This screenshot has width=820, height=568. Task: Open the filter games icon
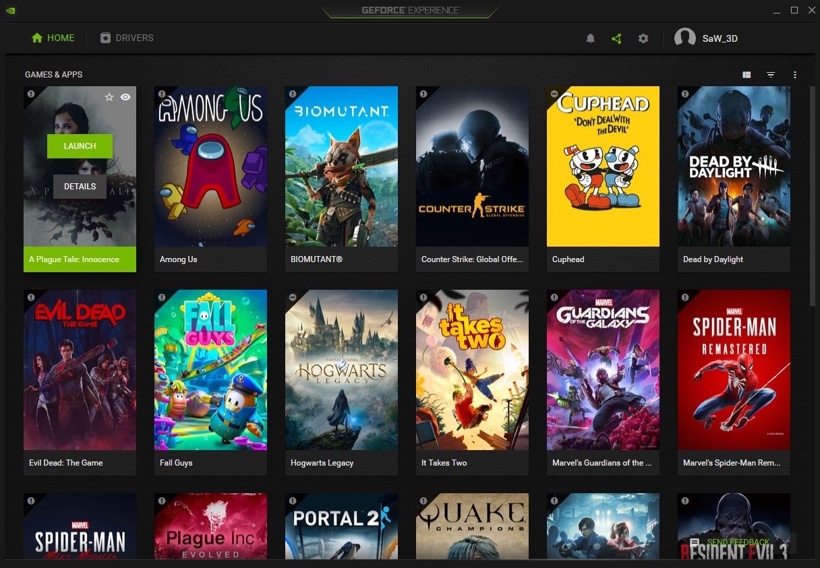pyautogui.click(x=771, y=75)
